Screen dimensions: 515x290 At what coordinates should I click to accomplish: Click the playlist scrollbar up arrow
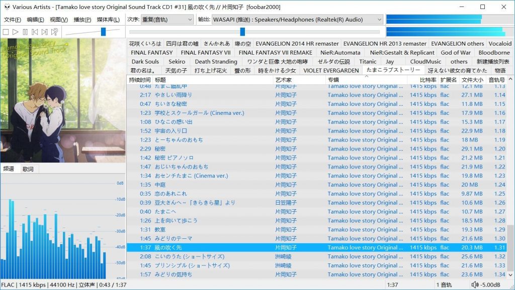(x=510, y=79)
